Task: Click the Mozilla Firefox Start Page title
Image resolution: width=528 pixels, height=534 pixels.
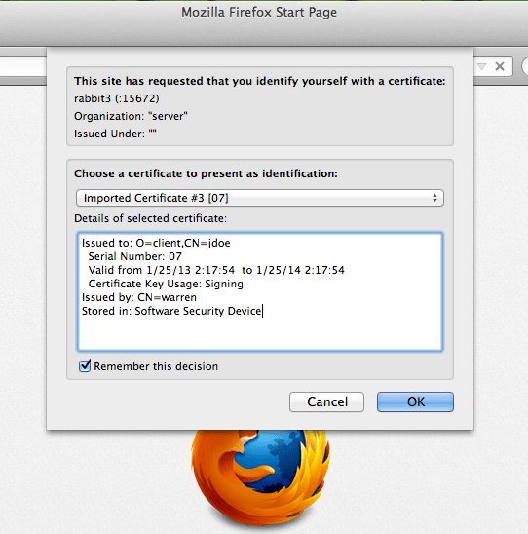Action: click(x=259, y=13)
